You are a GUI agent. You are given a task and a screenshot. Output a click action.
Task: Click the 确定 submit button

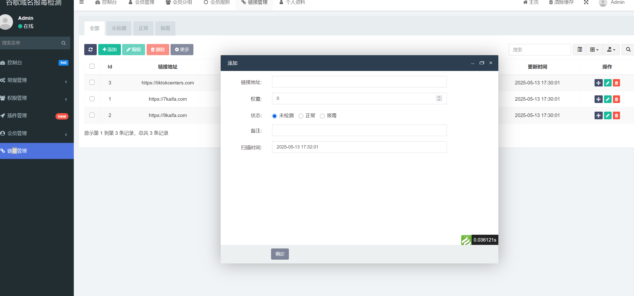(x=280, y=254)
